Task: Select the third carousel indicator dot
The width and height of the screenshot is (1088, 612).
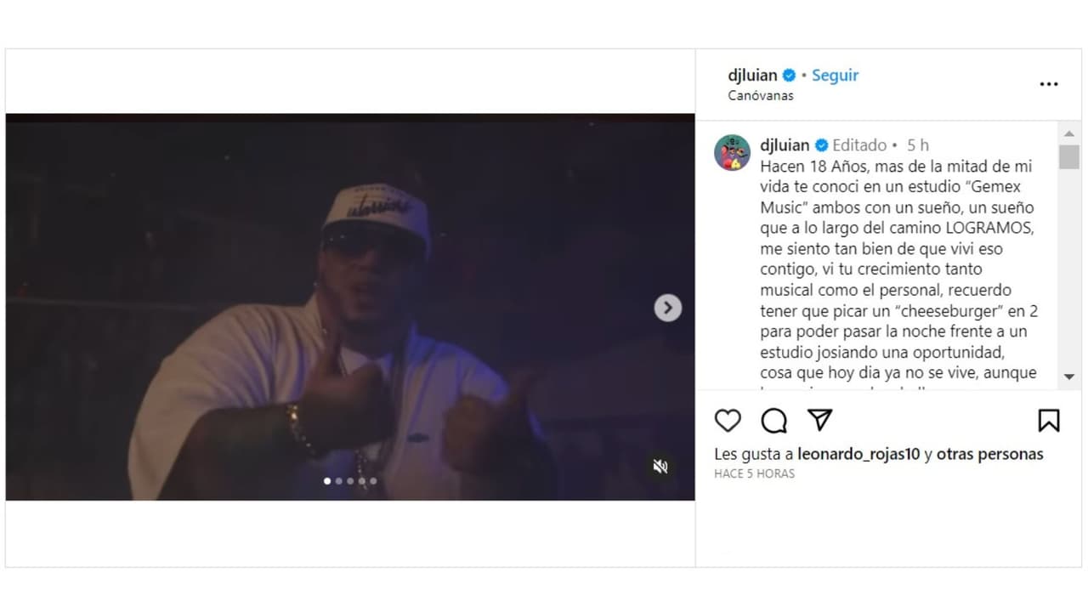Action: point(350,480)
